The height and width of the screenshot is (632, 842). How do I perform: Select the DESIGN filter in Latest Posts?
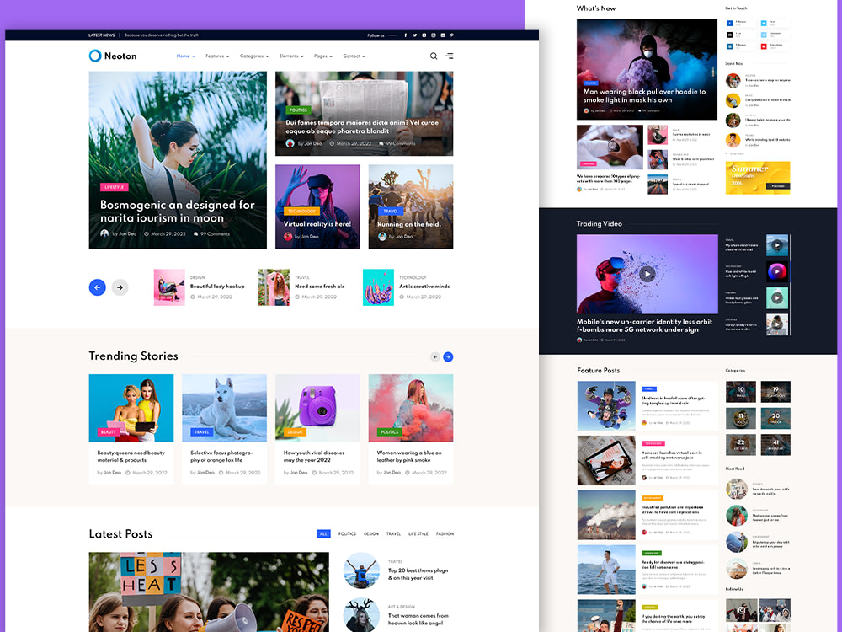coord(371,533)
